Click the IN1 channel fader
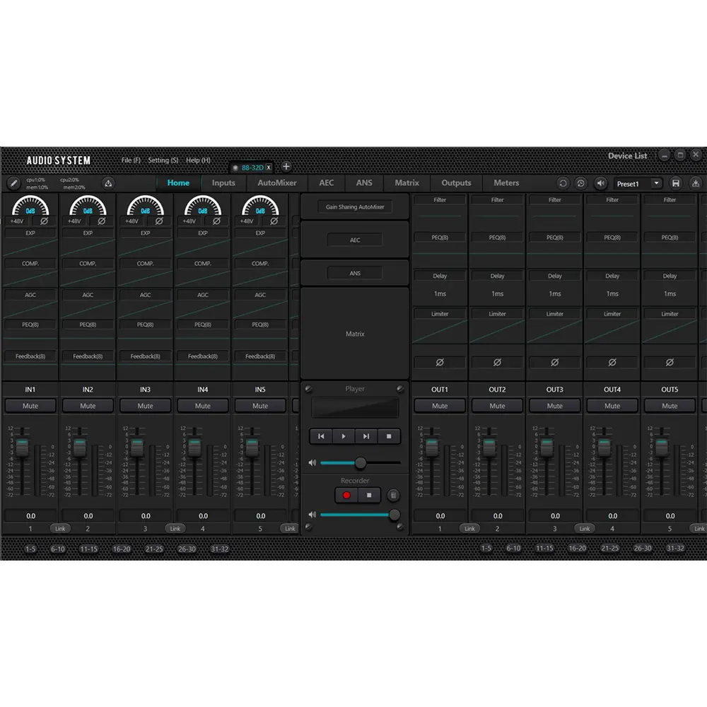This screenshot has width=707, height=707. pyautogui.click(x=22, y=448)
